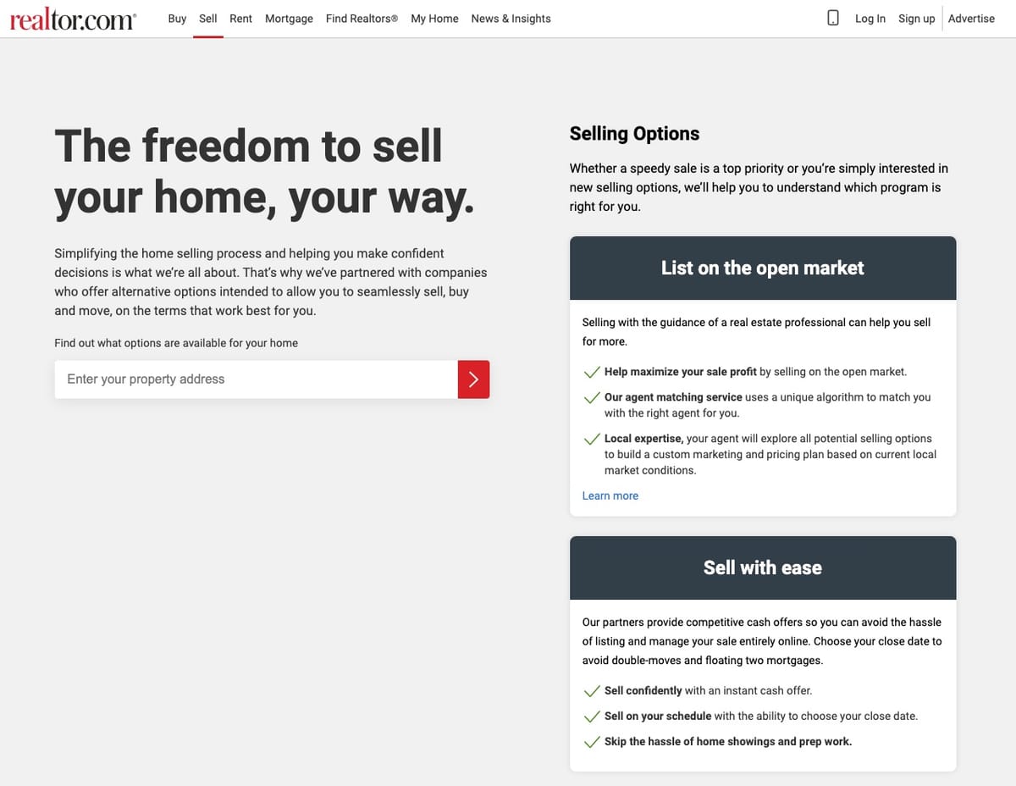Open the Mortgage page
The height and width of the screenshot is (786, 1016).
[289, 18]
